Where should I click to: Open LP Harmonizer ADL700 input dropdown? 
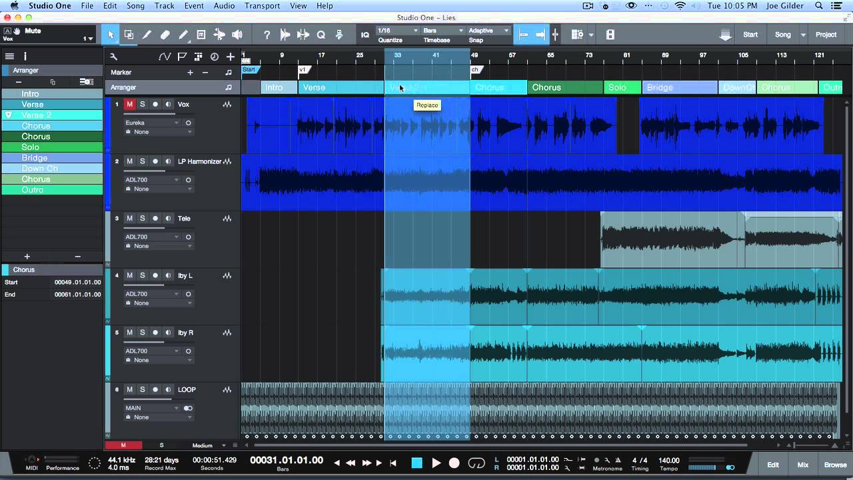pos(152,180)
